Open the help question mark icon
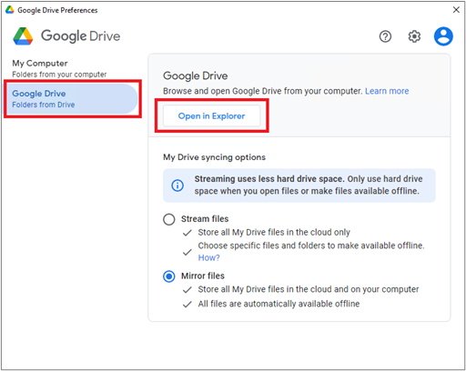Image resolution: width=466 pixels, height=371 pixels. point(385,36)
